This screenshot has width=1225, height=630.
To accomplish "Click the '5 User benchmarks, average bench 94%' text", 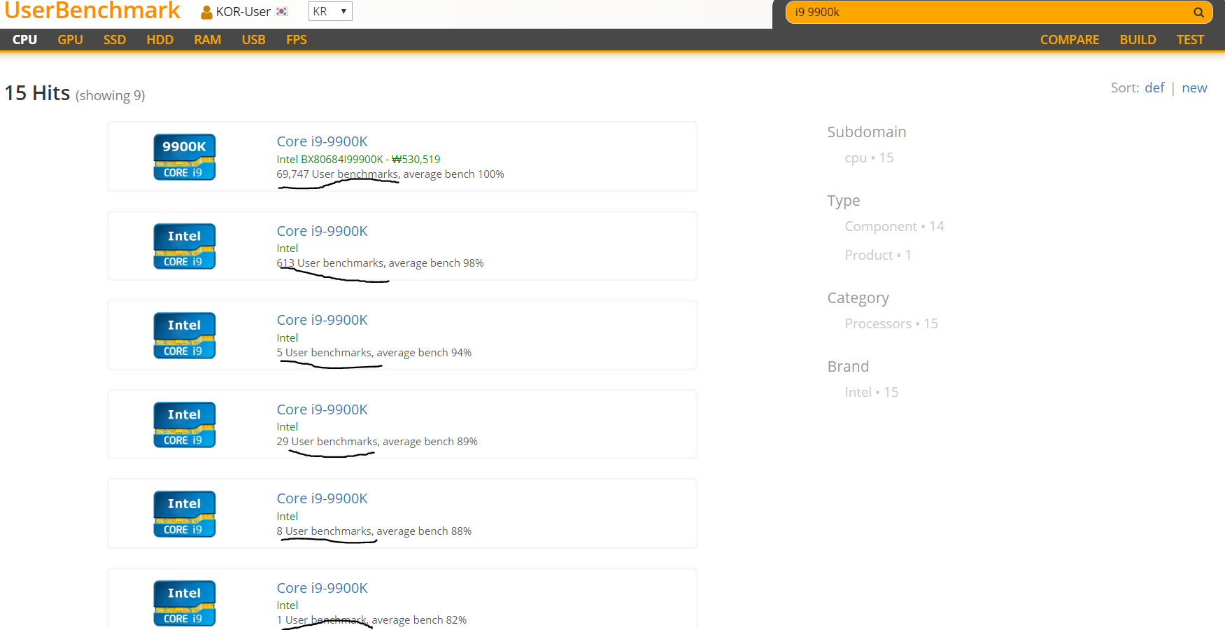I will click(374, 353).
